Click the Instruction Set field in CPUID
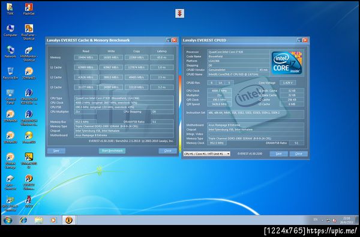 [256, 114]
